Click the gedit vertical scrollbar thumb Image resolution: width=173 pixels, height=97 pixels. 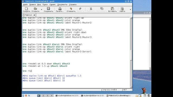(x=131, y=55)
